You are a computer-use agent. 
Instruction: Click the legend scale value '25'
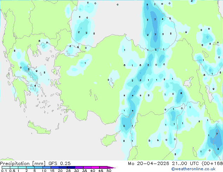pyautogui.click(x=68, y=171)
